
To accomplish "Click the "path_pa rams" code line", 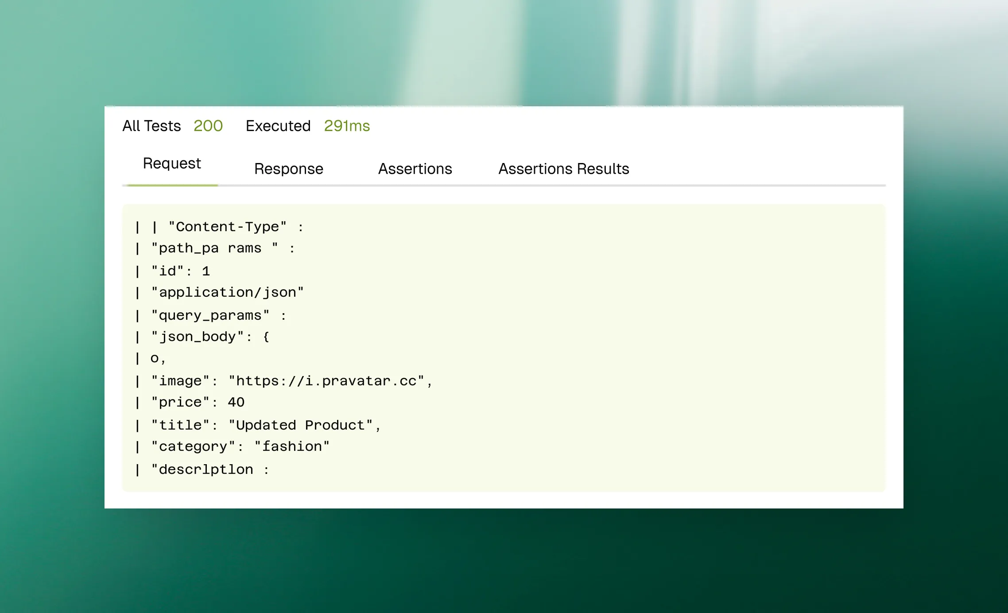I will (x=215, y=248).
